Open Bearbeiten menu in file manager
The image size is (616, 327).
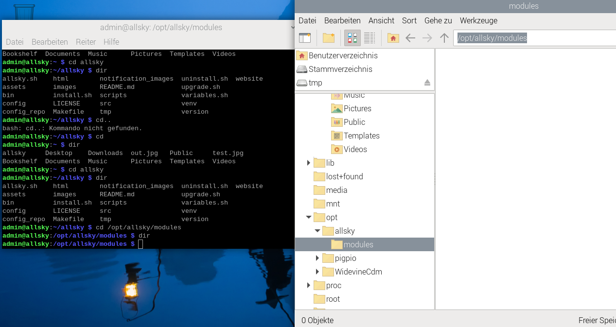click(342, 20)
